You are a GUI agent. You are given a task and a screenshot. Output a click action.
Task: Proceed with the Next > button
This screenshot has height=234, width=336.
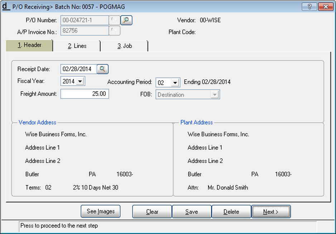271,211
